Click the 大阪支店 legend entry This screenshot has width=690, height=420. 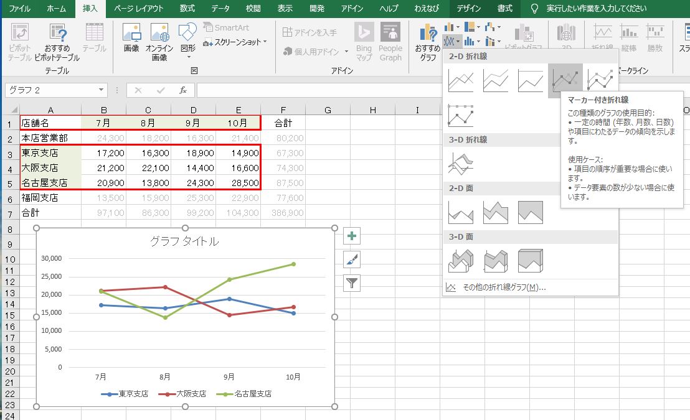pos(182,394)
